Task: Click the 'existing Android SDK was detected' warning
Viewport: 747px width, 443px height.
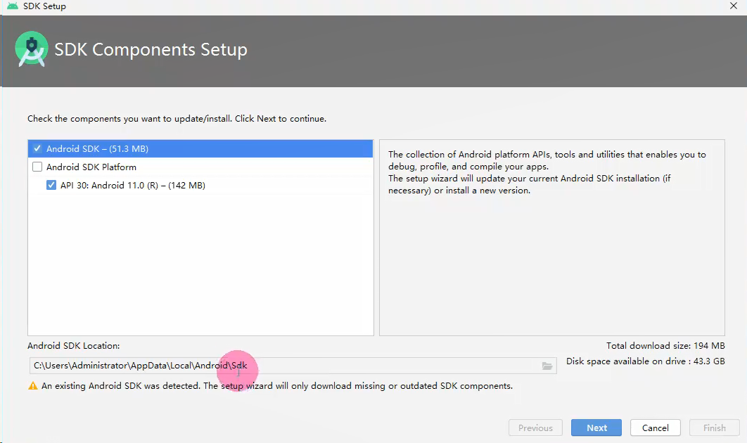Action: click(x=277, y=386)
